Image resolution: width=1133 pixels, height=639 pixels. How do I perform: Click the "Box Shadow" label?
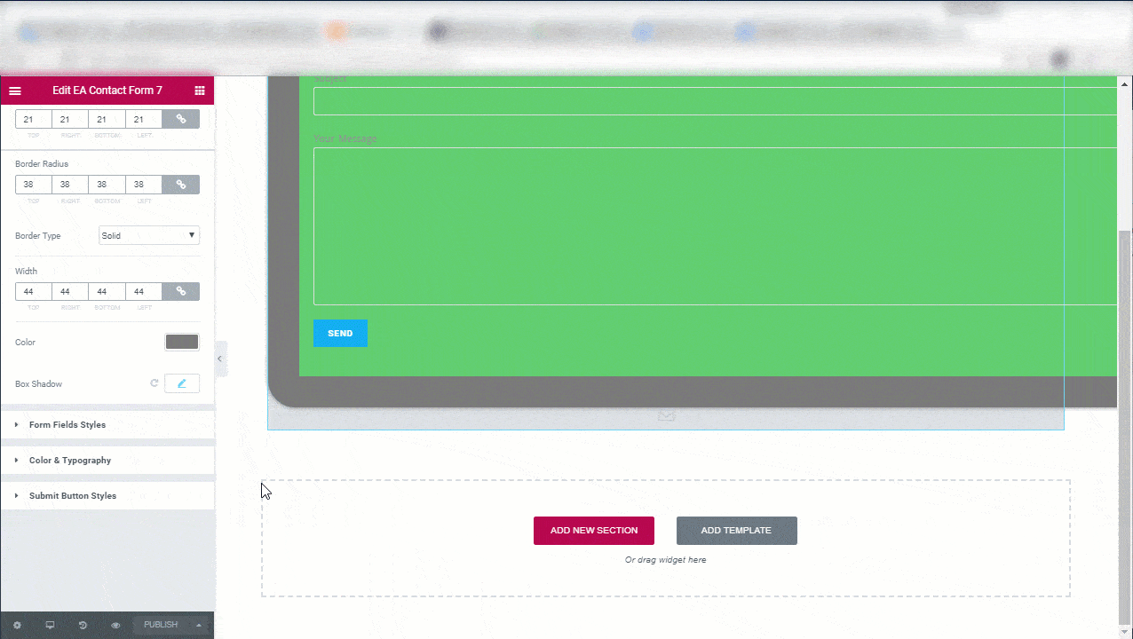[x=38, y=384]
